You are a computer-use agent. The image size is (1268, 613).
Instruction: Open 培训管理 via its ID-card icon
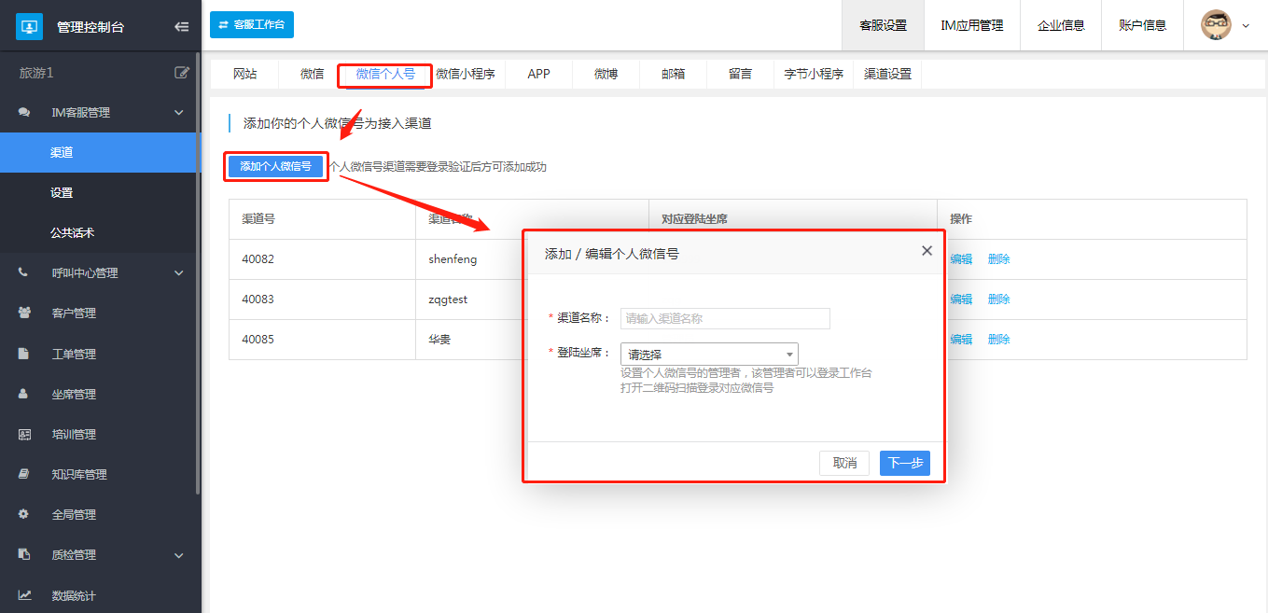point(24,434)
